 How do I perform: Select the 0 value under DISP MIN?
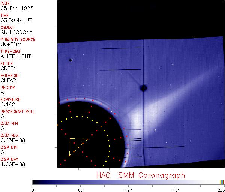[2, 152]
